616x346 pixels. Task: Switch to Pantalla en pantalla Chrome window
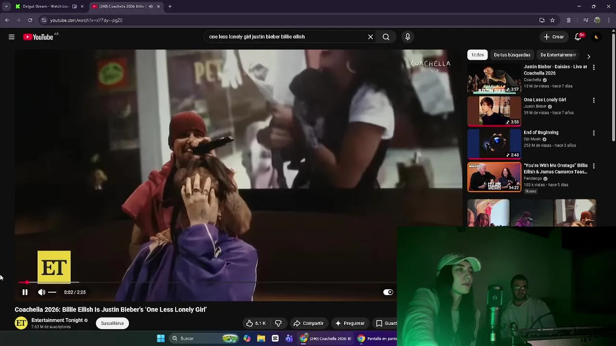tap(377, 338)
